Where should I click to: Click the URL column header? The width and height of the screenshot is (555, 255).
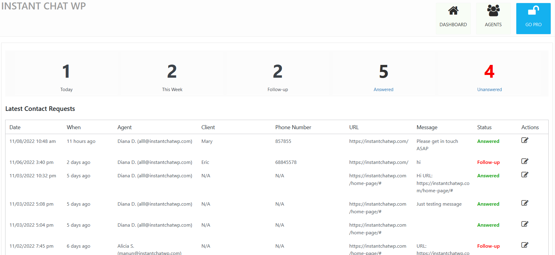354,127
